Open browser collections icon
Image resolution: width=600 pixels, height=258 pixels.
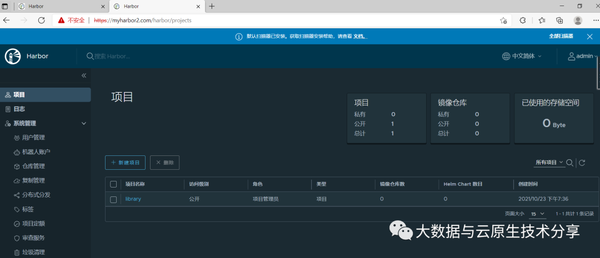[559, 21]
